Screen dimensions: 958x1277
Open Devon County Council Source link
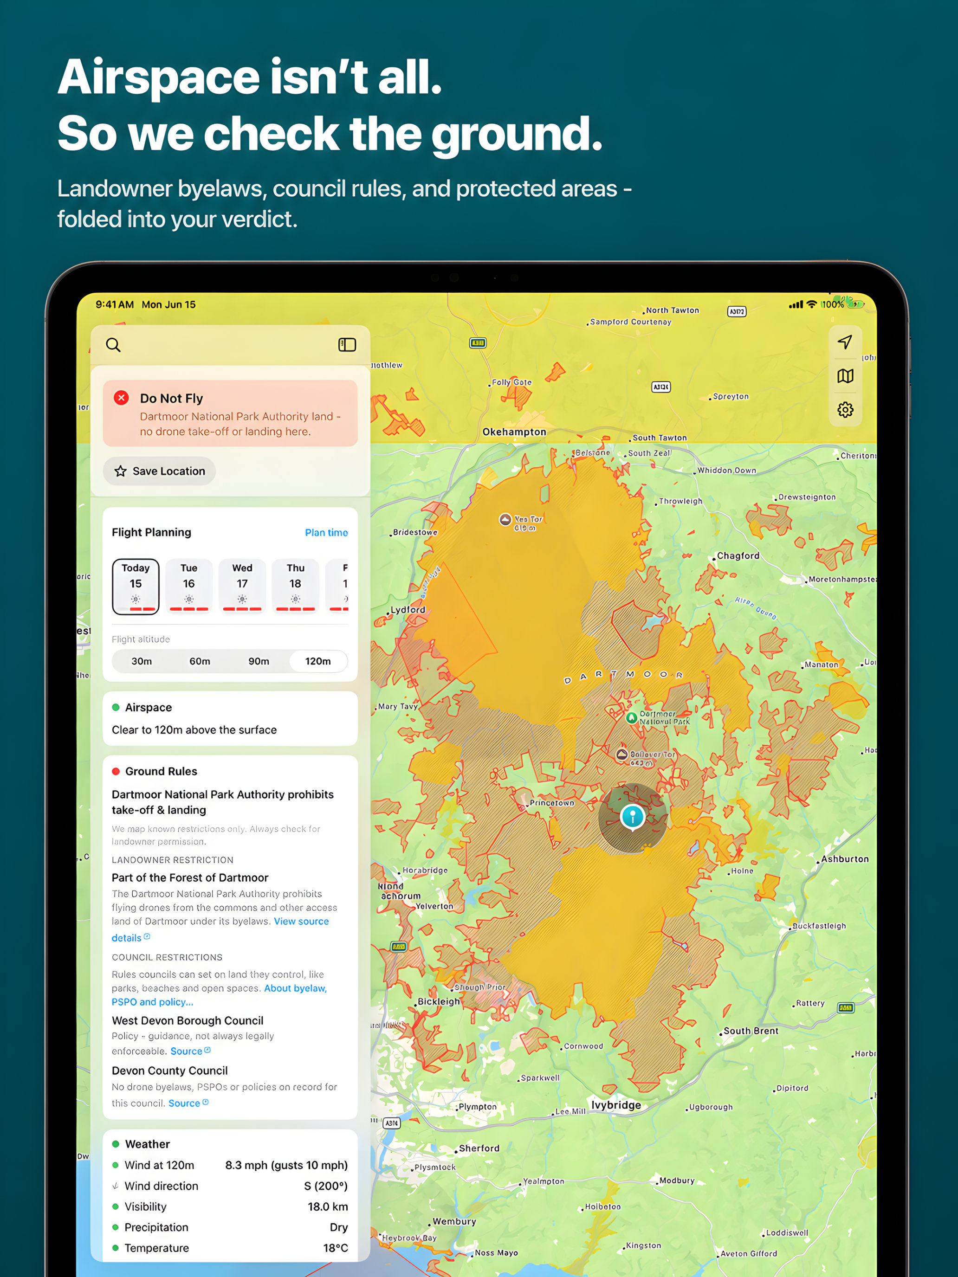(188, 1103)
